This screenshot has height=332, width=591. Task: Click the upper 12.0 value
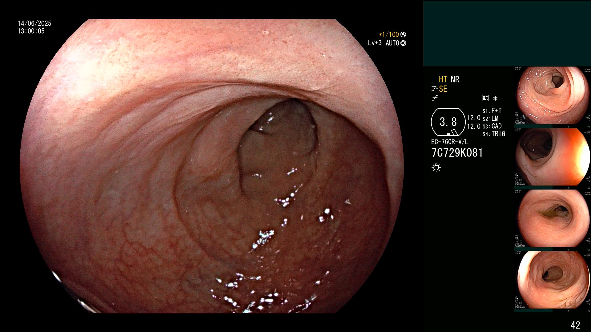tap(474, 118)
